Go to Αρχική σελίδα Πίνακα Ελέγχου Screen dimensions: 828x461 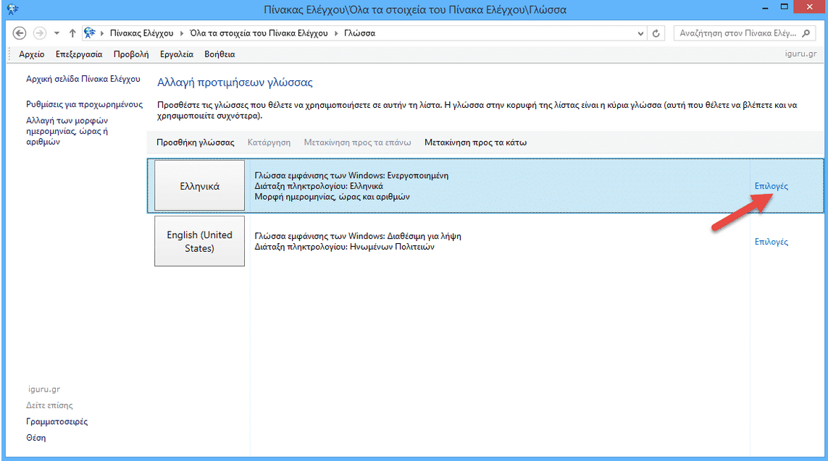point(83,79)
